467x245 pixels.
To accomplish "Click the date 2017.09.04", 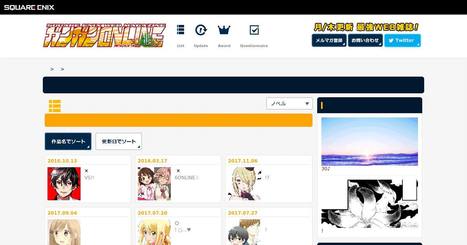I will [62, 213].
